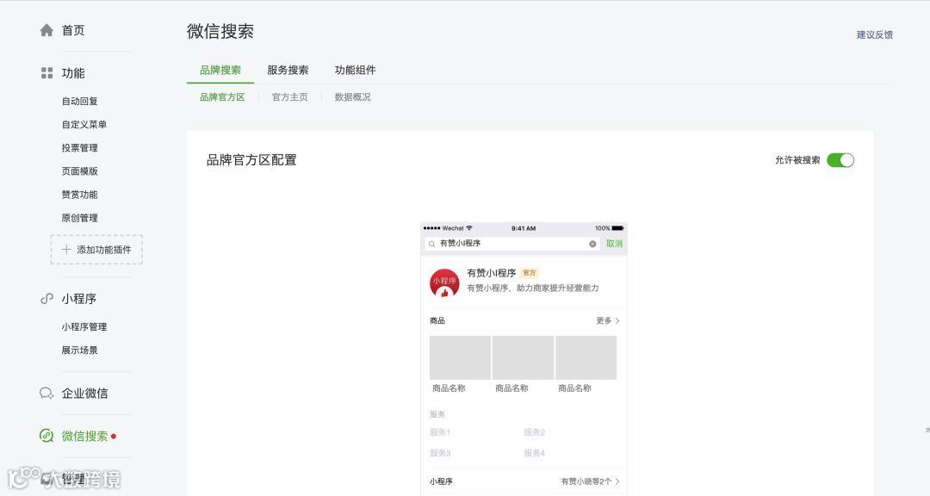The height and width of the screenshot is (496, 930).
Task: Open 赞赏功能 in the sidebar
Action: coord(79,195)
